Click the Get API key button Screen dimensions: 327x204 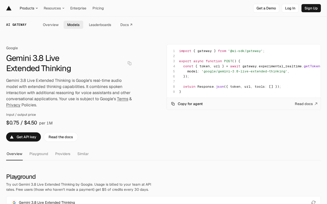coord(24,137)
